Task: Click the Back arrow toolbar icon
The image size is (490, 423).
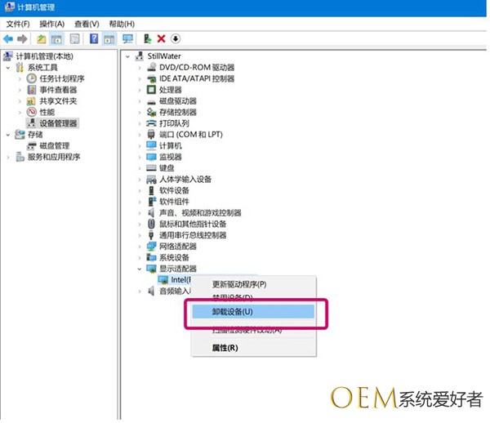Action: tap(8, 38)
